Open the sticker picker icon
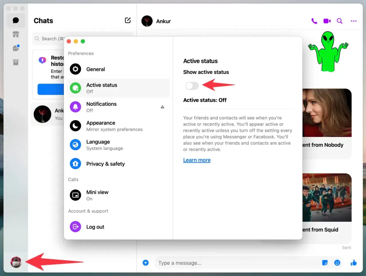 (325, 263)
